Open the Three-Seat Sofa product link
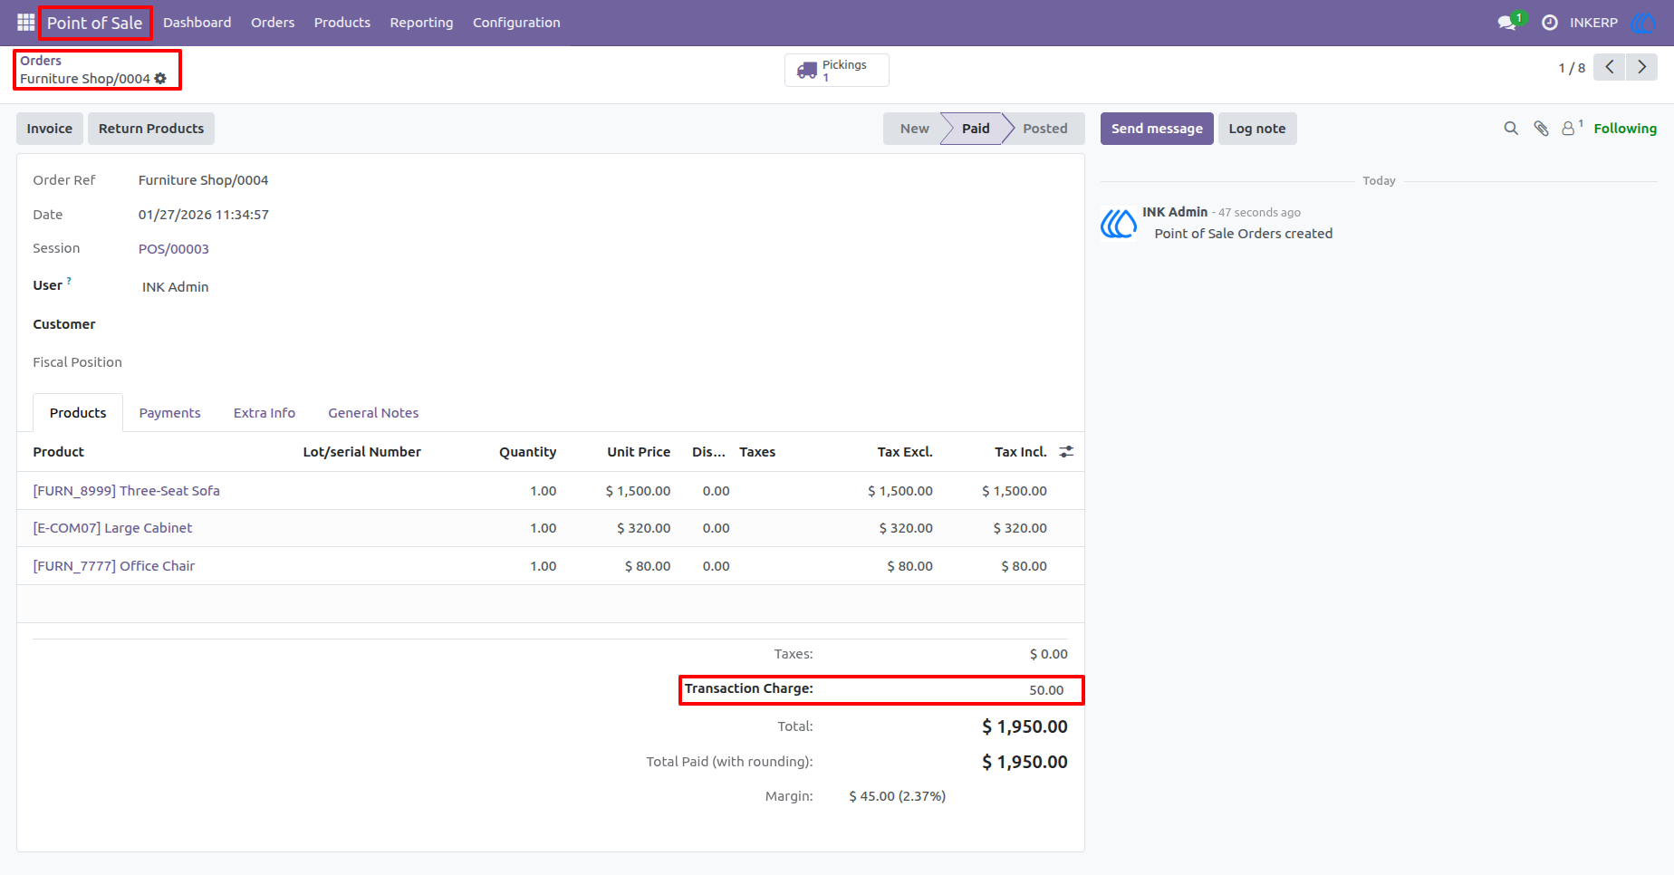The image size is (1674, 875). point(127,491)
